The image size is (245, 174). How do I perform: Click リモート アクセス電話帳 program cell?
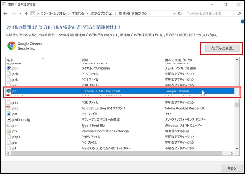tap(181, 68)
